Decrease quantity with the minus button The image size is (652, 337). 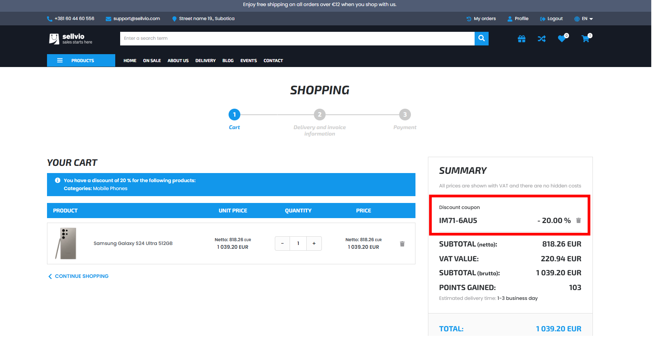point(282,243)
